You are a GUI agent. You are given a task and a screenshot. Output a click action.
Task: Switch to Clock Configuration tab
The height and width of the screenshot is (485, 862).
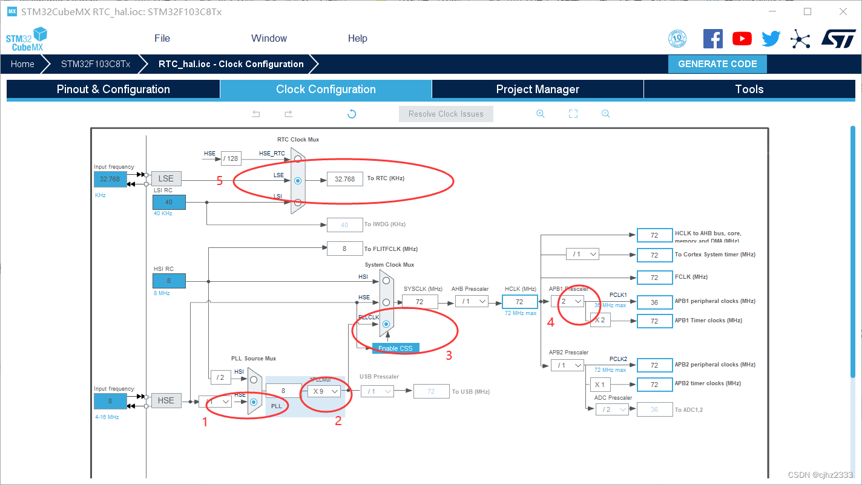pos(326,89)
